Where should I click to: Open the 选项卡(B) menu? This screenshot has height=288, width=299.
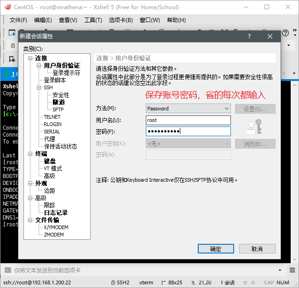[x=121, y=20]
